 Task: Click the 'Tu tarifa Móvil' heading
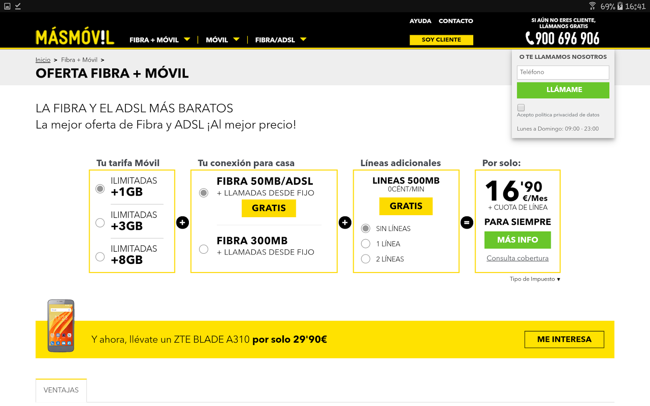[x=128, y=163]
